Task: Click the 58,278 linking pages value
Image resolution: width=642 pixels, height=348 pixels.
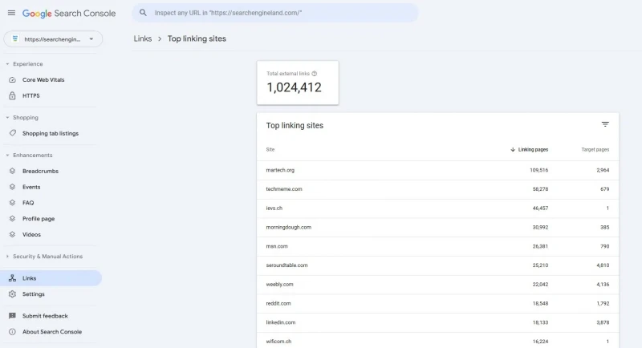Action: [540, 189]
